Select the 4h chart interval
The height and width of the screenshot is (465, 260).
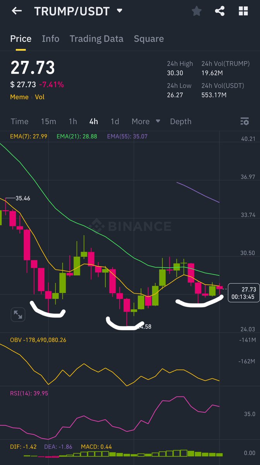point(93,122)
